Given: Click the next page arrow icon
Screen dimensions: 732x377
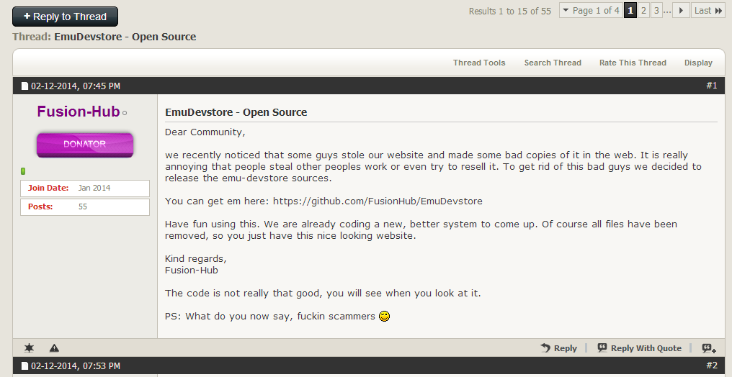Looking at the screenshot, I should 681,10.
